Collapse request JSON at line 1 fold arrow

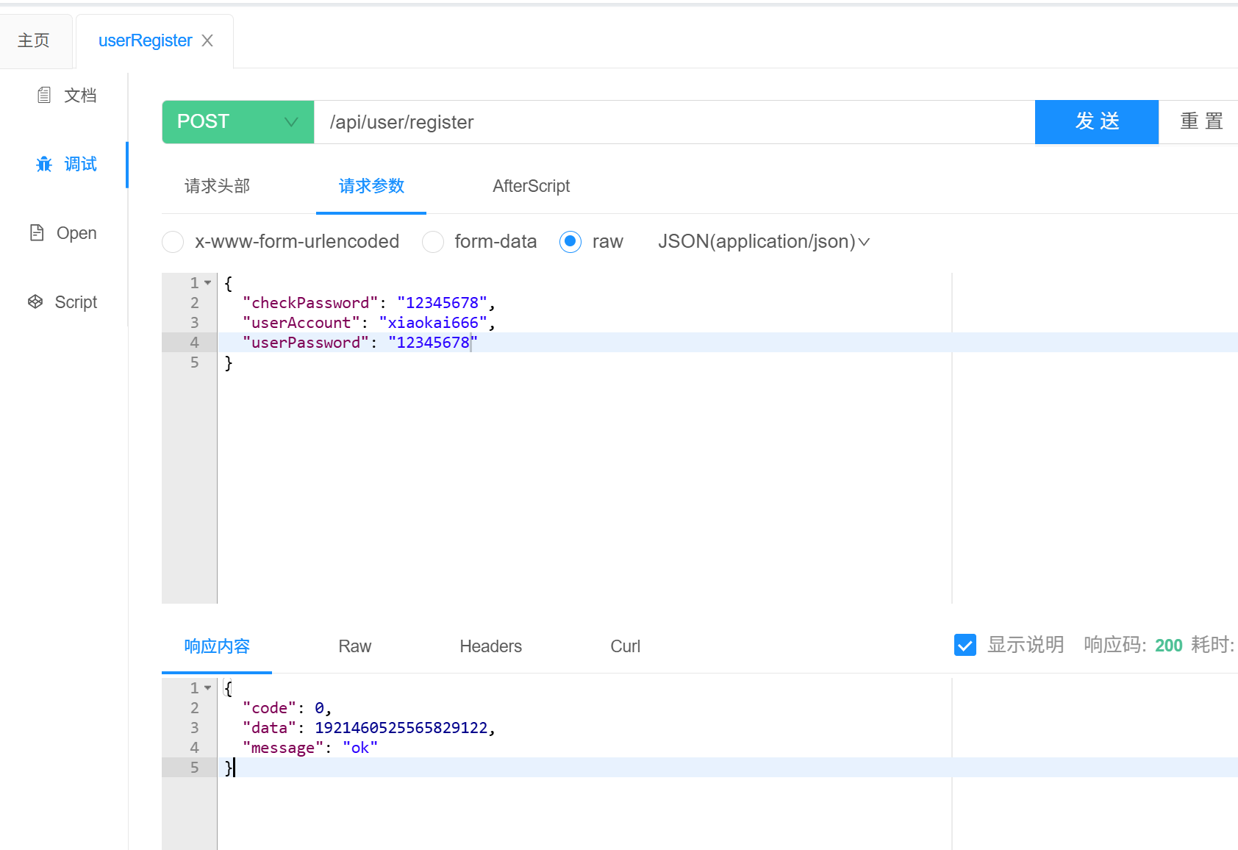coord(208,283)
